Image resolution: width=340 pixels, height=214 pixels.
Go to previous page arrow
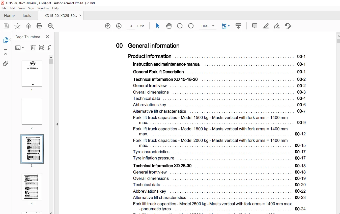(108, 26)
